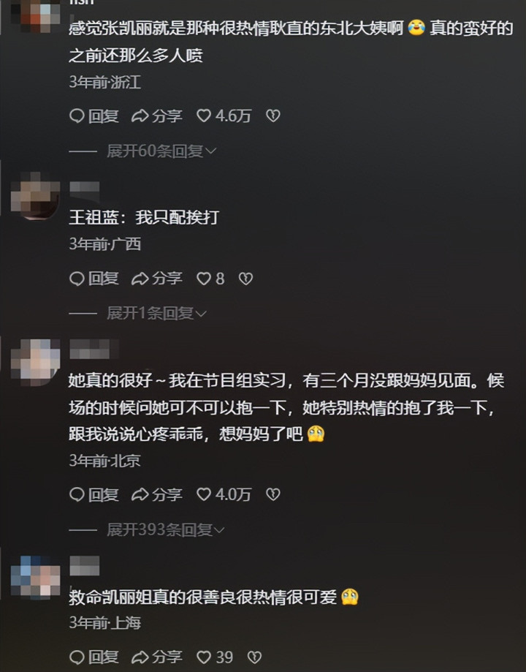Image resolution: width=526 pixels, height=672 pixels.
Task: Reply to the Shanghai comment
Action: [94, 657]
